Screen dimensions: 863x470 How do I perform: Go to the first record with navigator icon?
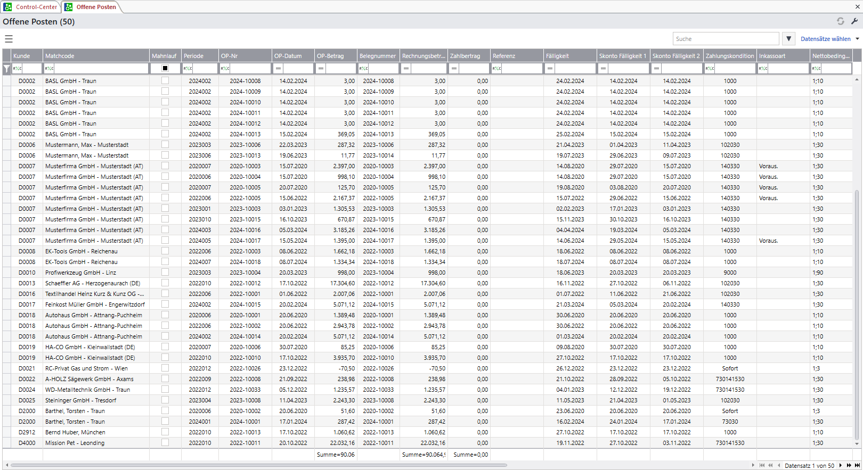(x=762, y=465)
